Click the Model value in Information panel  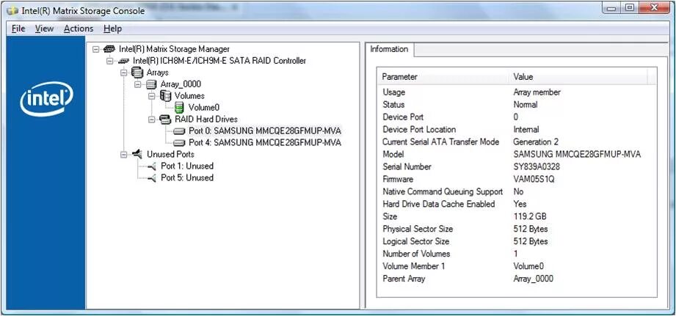click(x=577, y=154)
